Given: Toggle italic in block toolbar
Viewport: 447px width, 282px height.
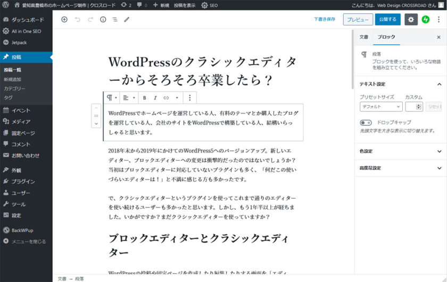Looking at the screenshot, I should click(x=155, y=98).
